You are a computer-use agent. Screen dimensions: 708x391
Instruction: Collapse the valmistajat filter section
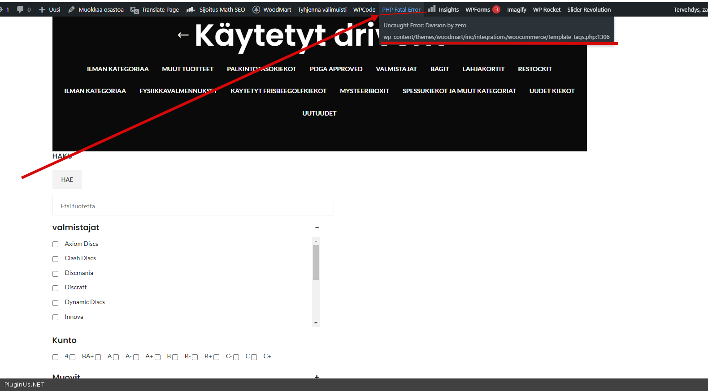(317, 228)
